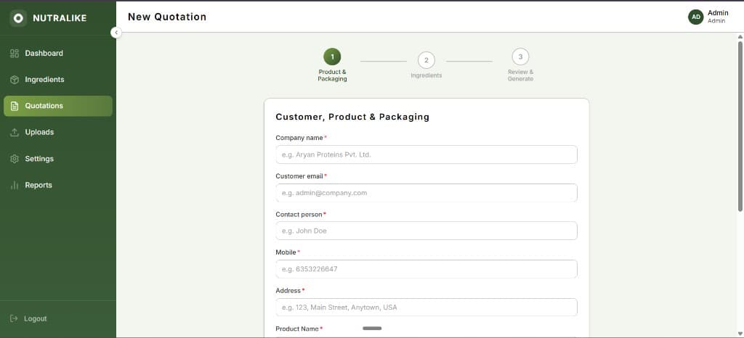Click the scrollbar down arrow
Viewport: 744px width, 338px height.
coord(740,333)
